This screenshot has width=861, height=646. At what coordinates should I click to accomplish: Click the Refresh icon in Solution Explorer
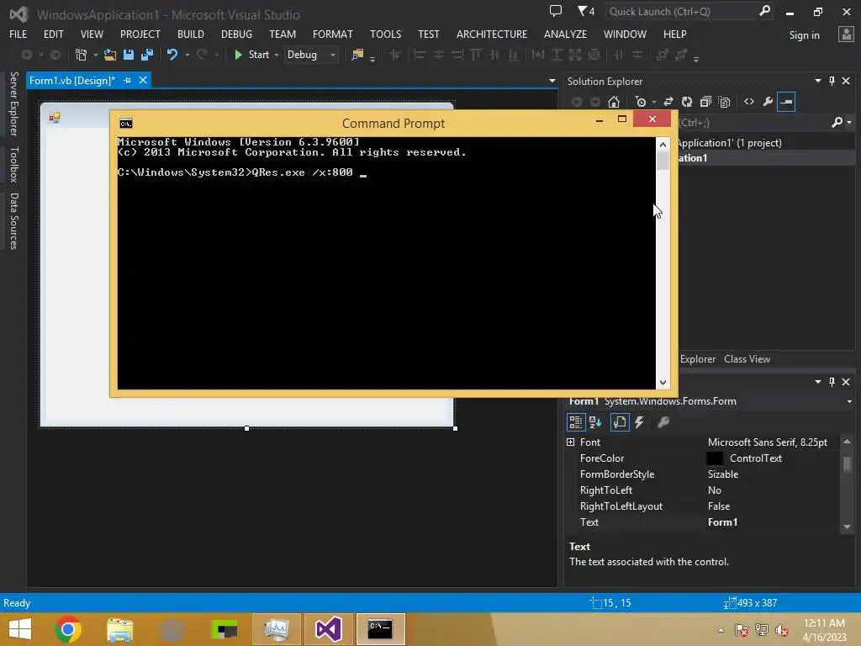[687, 102]
